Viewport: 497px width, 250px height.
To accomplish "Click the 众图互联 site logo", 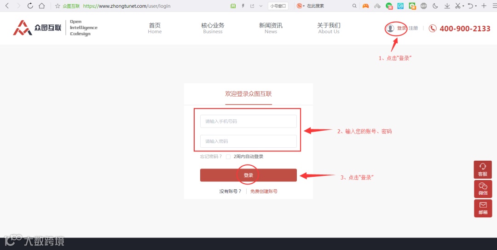I will 55,28.
